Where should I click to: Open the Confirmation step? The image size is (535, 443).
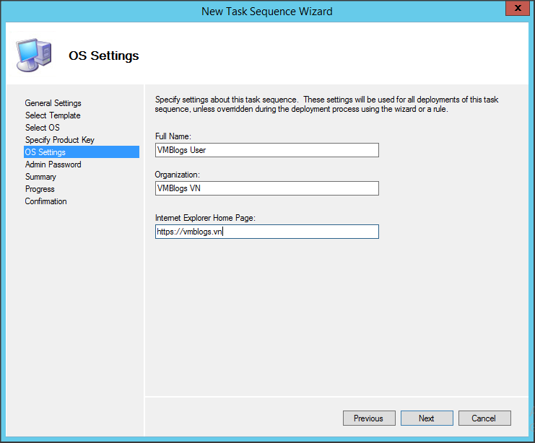click(x=45, y=201)
